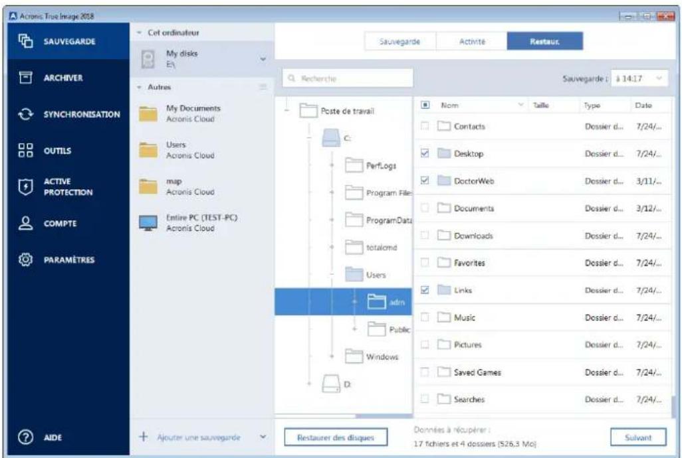Sort by the Date column header
Viewport: 682px width, 458px height.
[x=643, y=105]
